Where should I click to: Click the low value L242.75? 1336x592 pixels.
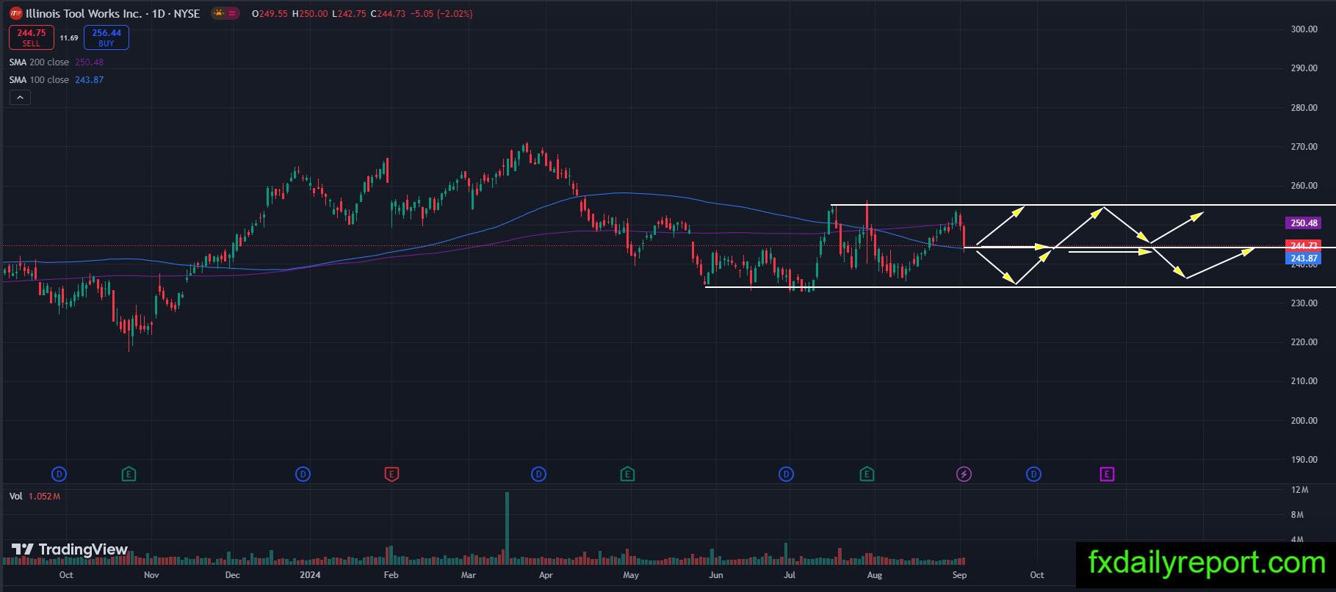tap(349, 14)
